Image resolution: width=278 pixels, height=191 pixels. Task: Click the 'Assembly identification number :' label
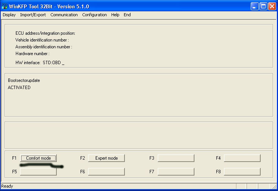point(44,47)
